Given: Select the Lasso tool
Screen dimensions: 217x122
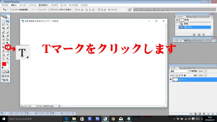Looking at the screenshot, I should 3,25.
